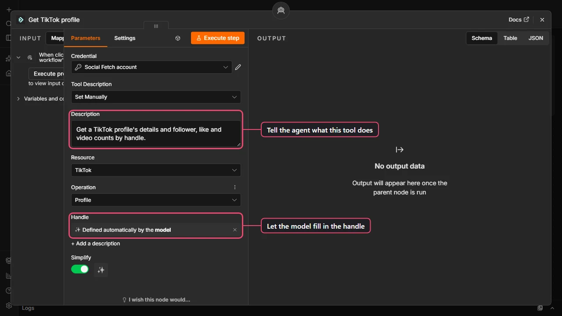This screenshot has height=316, width=562.
Task: Collapse the 'When clicking' input node chevron
Action: [x=18, y=57]
